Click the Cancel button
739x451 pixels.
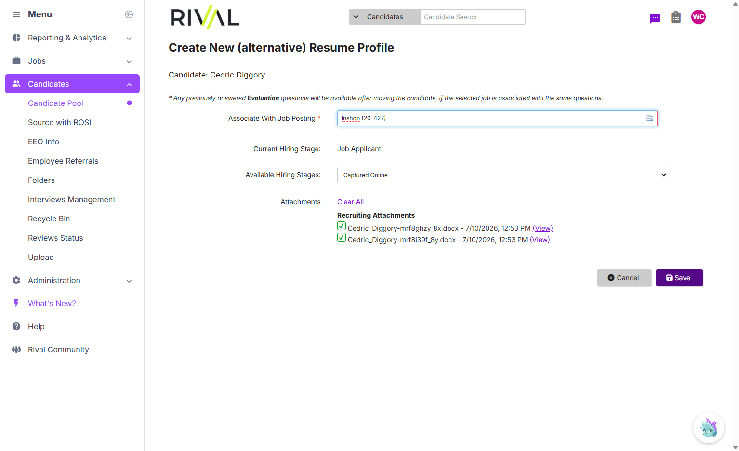624,278
